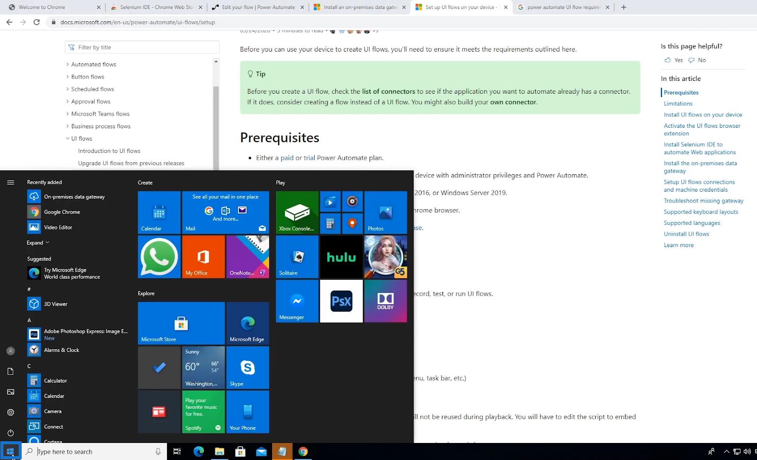This screenshot has width=757, height=460.
Task: Open Microsoft Edge tile
Action: tap(247, 323)
